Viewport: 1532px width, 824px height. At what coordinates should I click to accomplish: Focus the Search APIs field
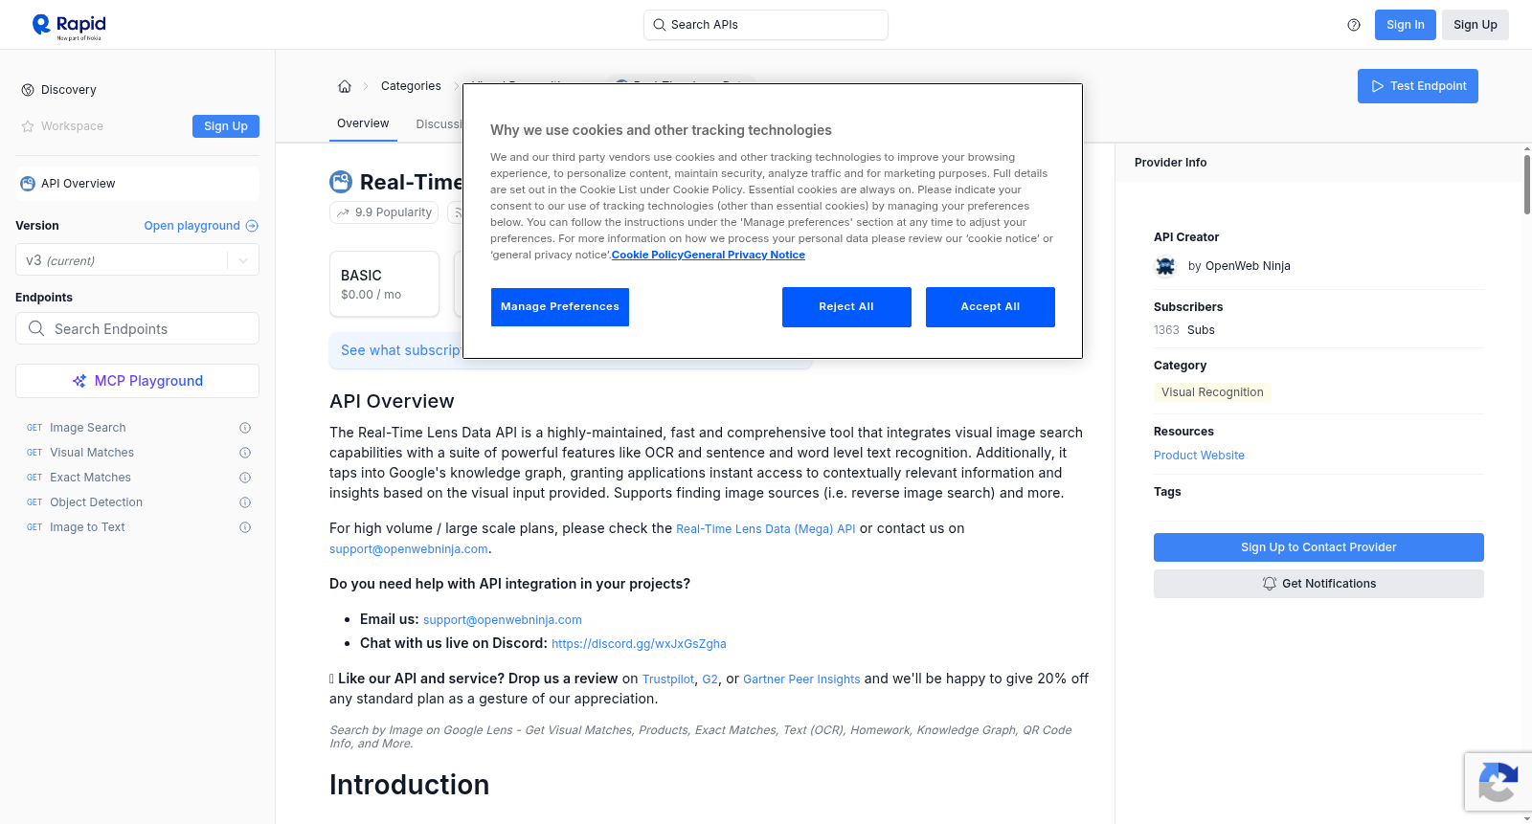(766, 25)
